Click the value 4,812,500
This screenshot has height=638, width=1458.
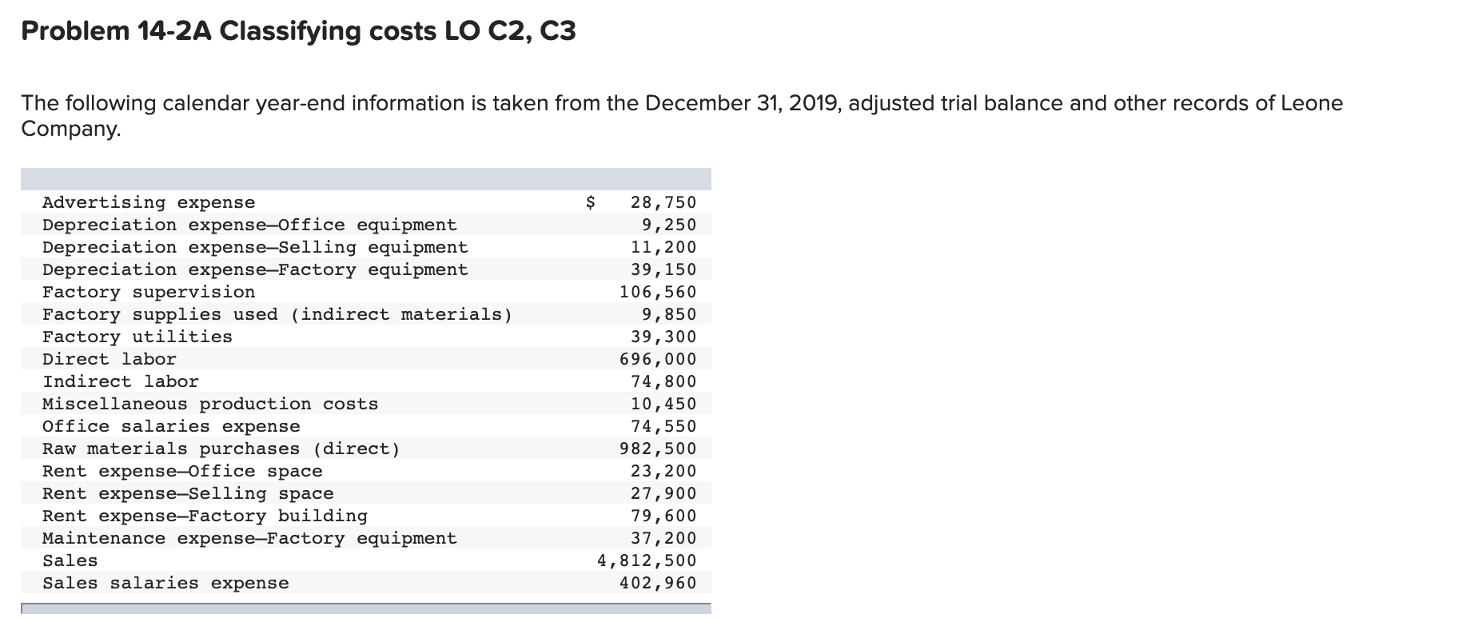click(x=647, y=561)
